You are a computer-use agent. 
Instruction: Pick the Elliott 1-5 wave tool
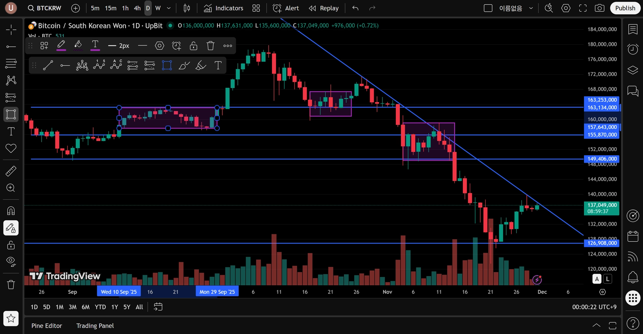(x=99, y=66)
